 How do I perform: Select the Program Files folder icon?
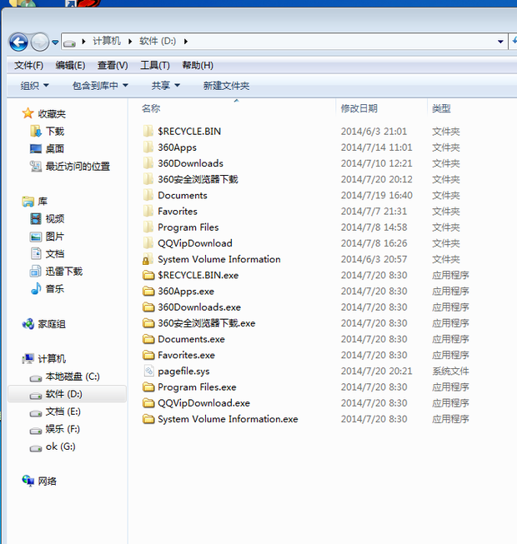(148, 227)
